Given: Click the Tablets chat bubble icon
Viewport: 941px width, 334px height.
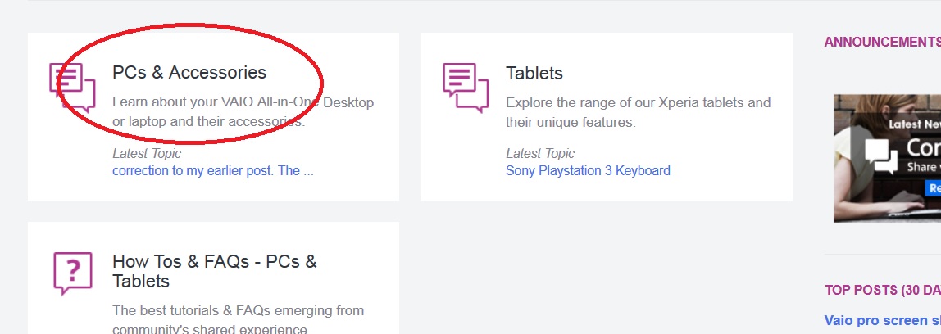Looking at the screenshot, I should click(x=466, y=88).
